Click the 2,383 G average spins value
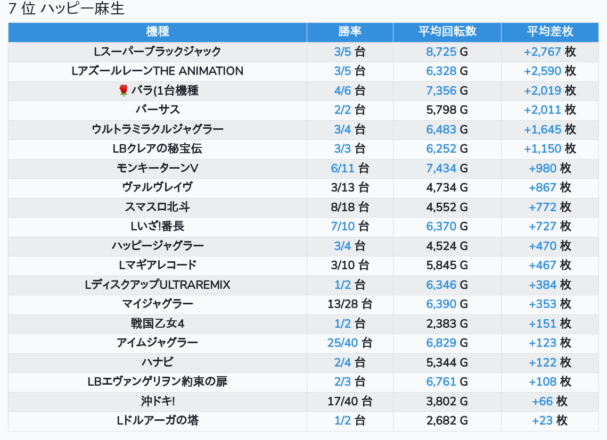This screenshot has height=440, width=607. [x=447, y=323]
